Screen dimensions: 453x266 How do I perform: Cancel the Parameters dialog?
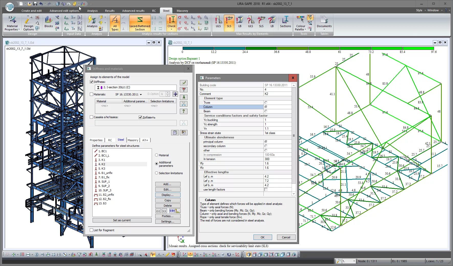(286, 237)
